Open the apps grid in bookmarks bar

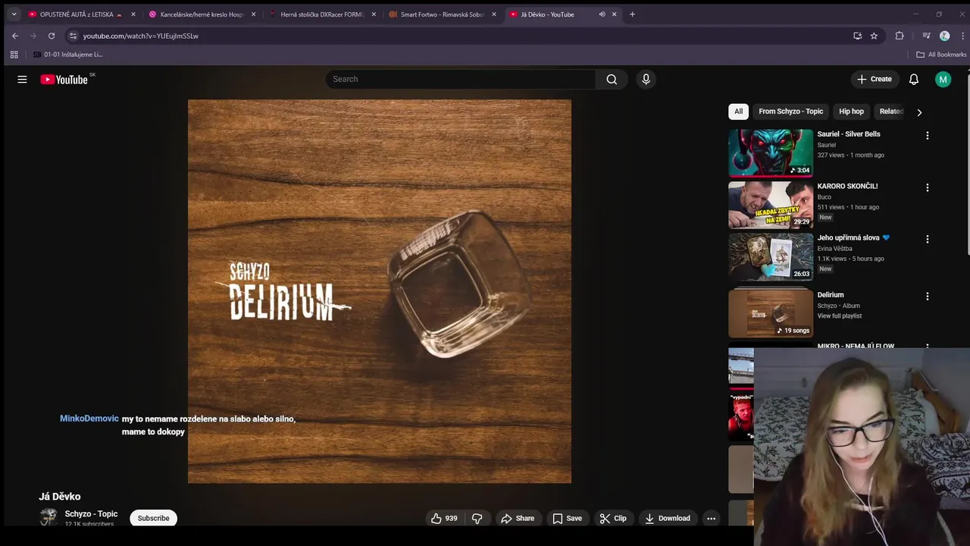(14, 55)
